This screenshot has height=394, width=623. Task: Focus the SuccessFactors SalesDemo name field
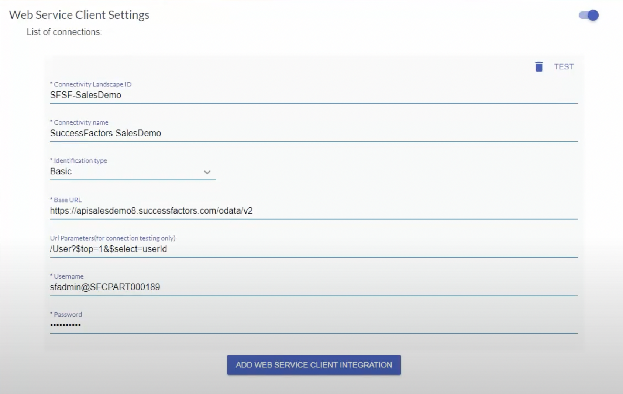point(314,133)
